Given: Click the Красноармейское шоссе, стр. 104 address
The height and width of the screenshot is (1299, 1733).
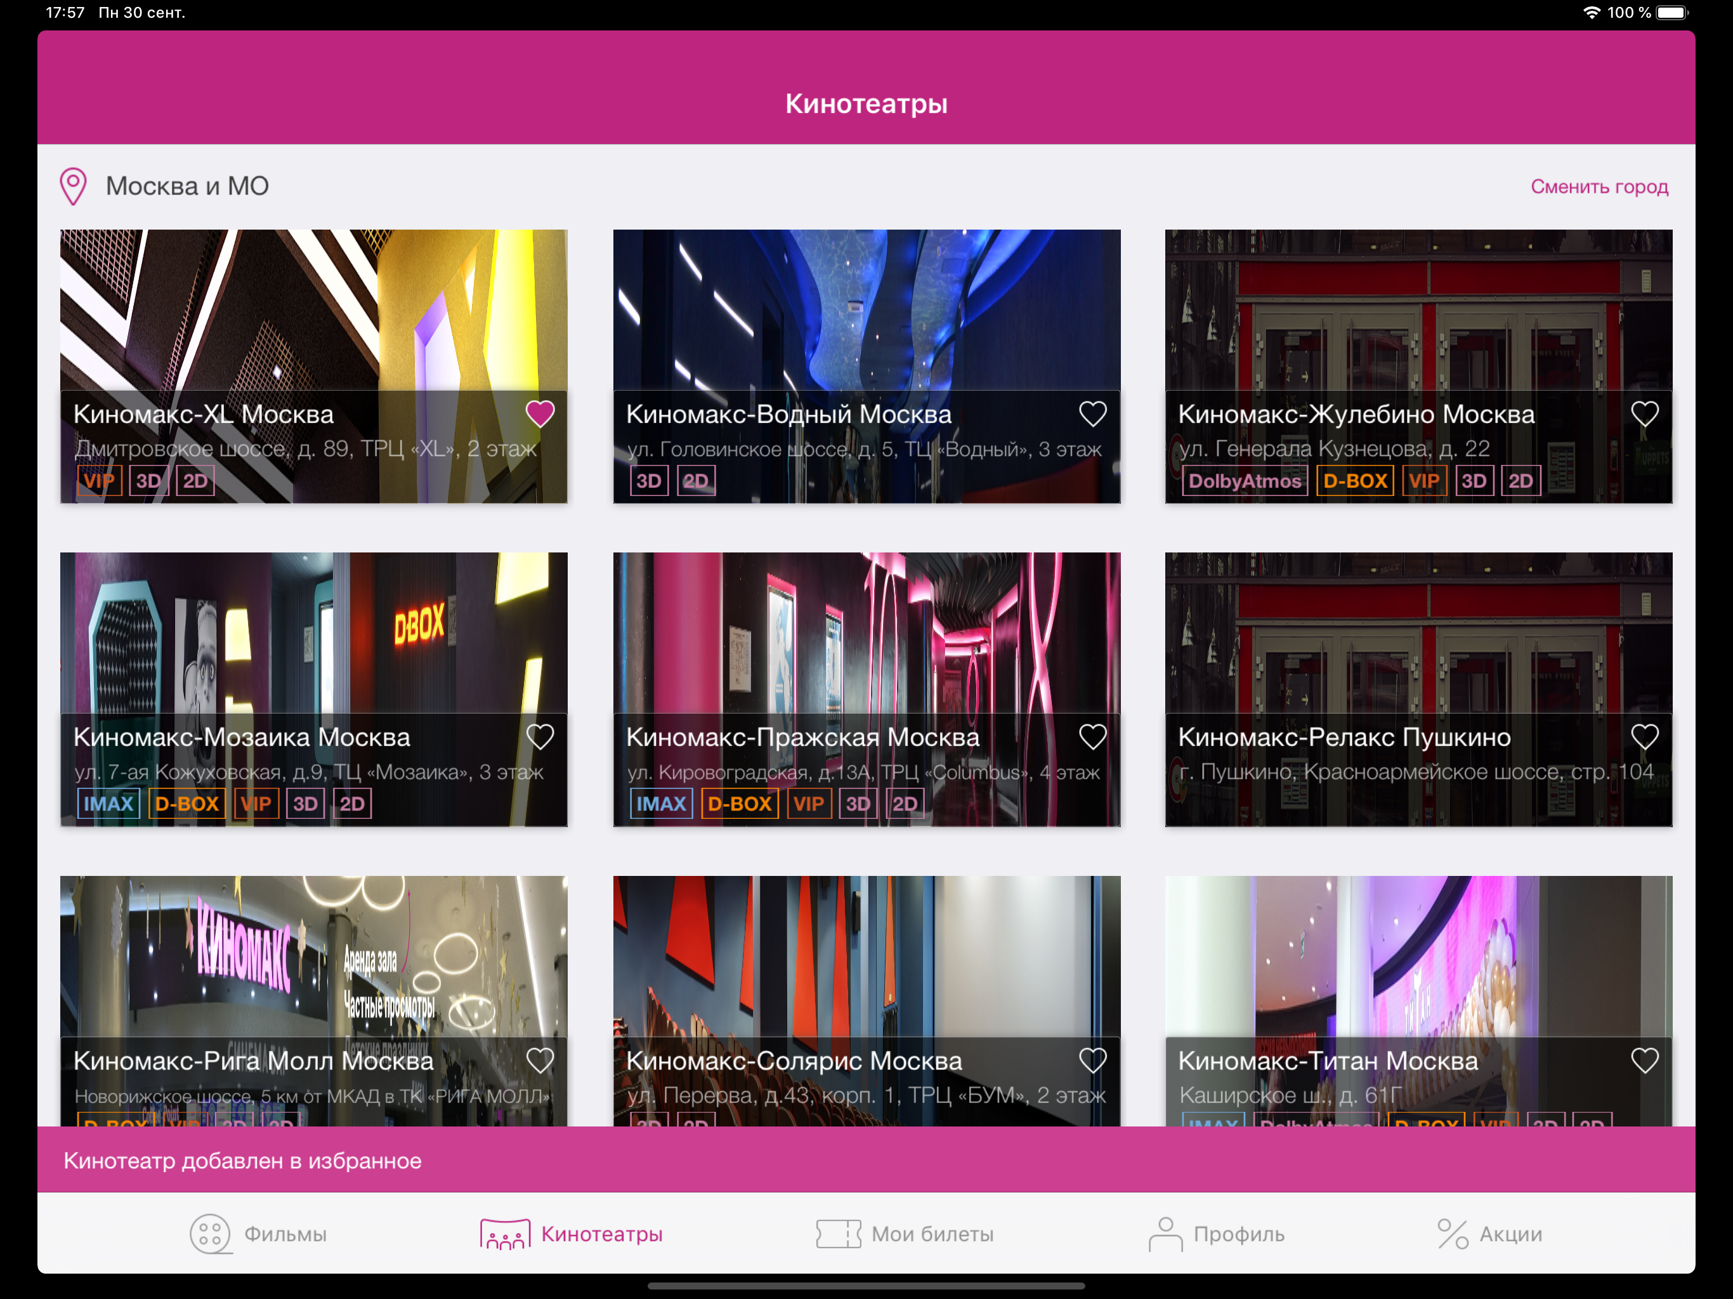Looking at the screenshot, I should point(1416,772).
